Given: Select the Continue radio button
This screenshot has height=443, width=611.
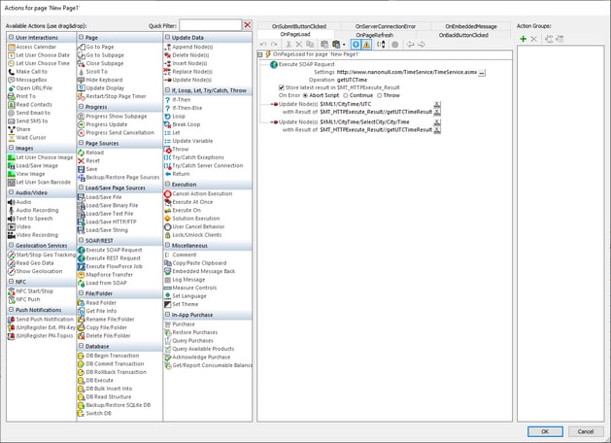Looking at the screenshot, I should 346,95.
